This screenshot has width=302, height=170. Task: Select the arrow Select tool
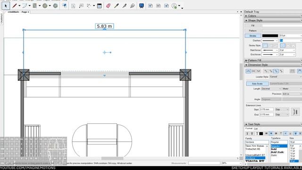(x=6, y=6)
